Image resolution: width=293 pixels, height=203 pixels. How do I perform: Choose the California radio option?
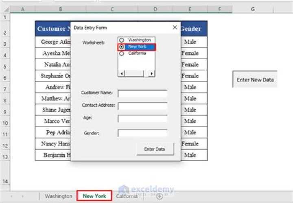(122, 53)
